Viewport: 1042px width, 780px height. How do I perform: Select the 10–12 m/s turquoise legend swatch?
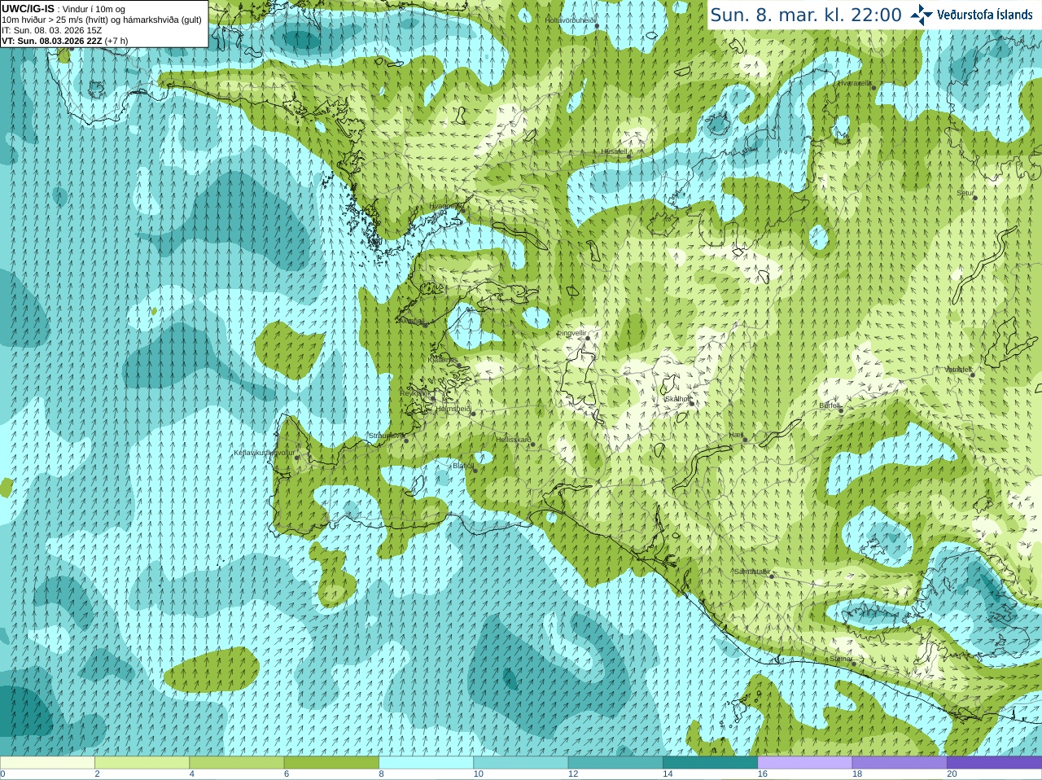pyautogui.click(x=521, y=763)
